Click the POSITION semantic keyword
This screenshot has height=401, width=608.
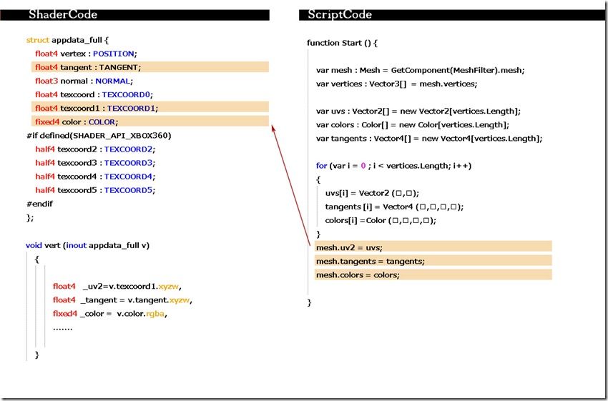(114, 54)
